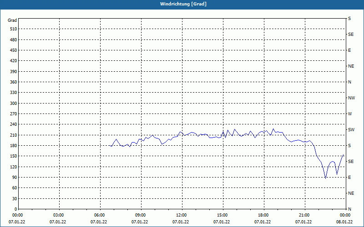Click the 12:00 time axis label
This screenshot has height=227, width=364.
[x=182, y=215]
